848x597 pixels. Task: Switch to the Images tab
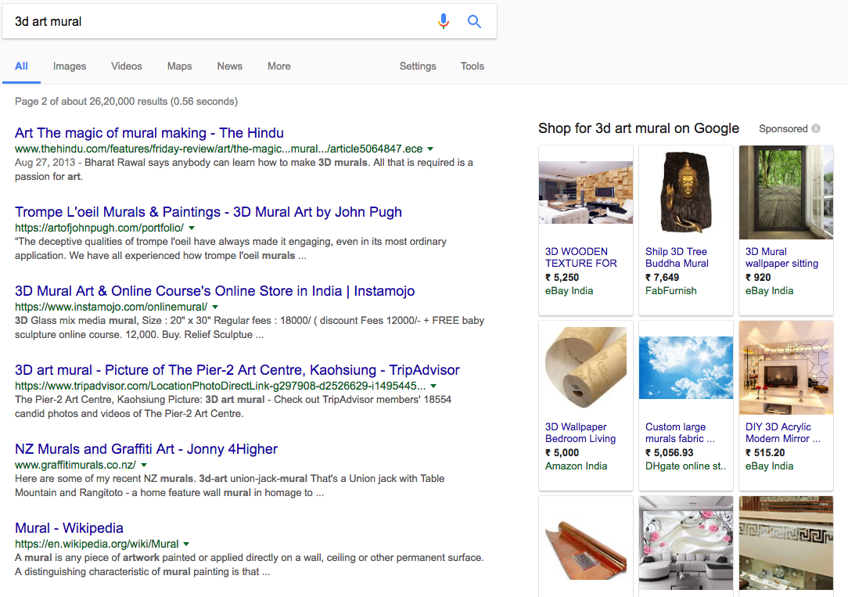[70, 67]
